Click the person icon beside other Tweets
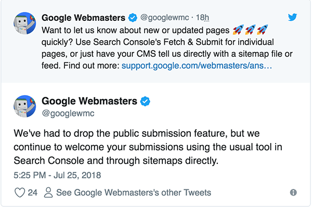This screenshot has width=312, height=207. (48, 192)
